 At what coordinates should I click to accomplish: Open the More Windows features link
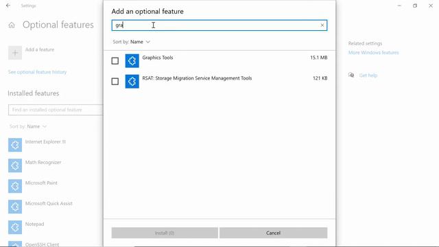[373, 53]
